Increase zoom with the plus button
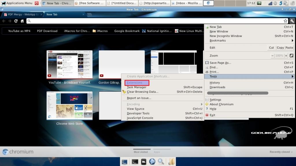 286,56
